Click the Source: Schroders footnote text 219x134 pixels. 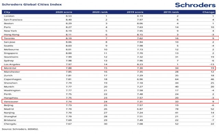point(20,129)
